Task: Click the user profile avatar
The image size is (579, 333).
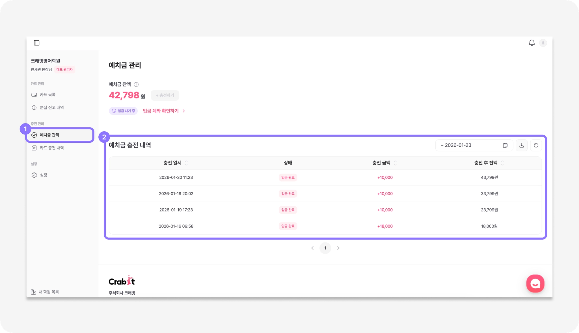Action: pyautogui.click(x=543, y=43)
